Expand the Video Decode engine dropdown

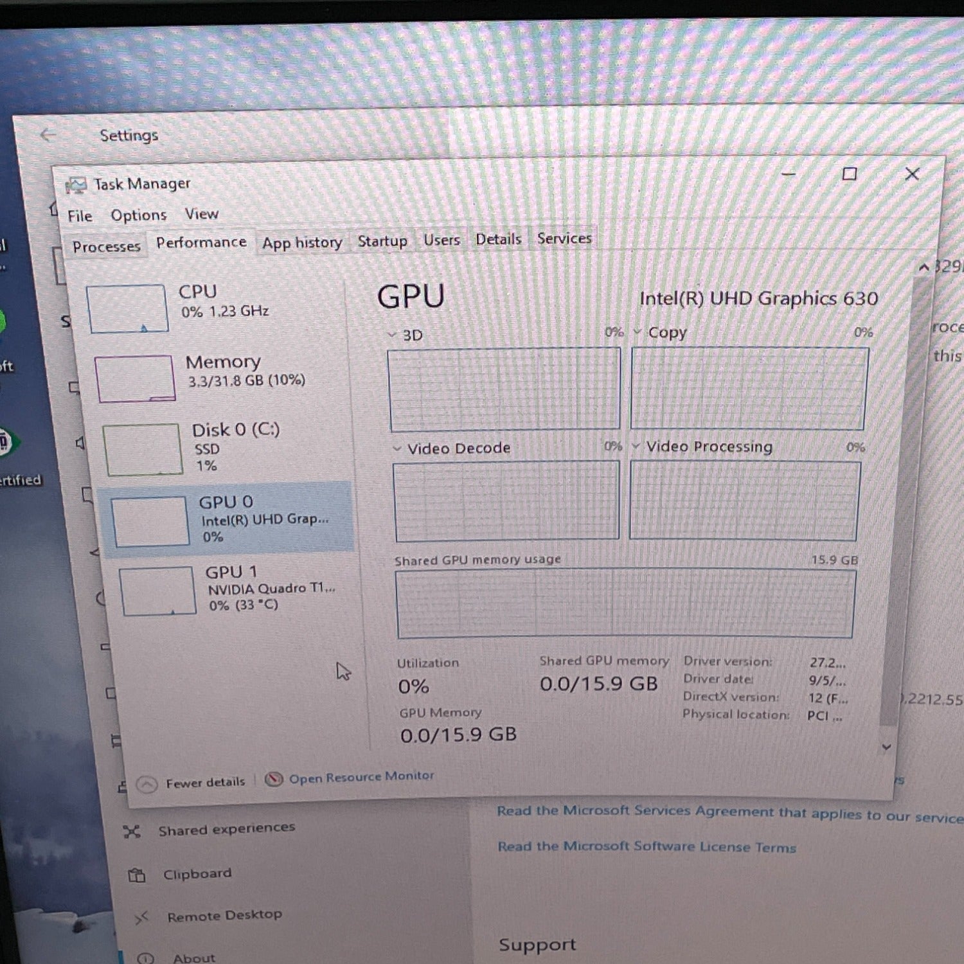point(397,449)
